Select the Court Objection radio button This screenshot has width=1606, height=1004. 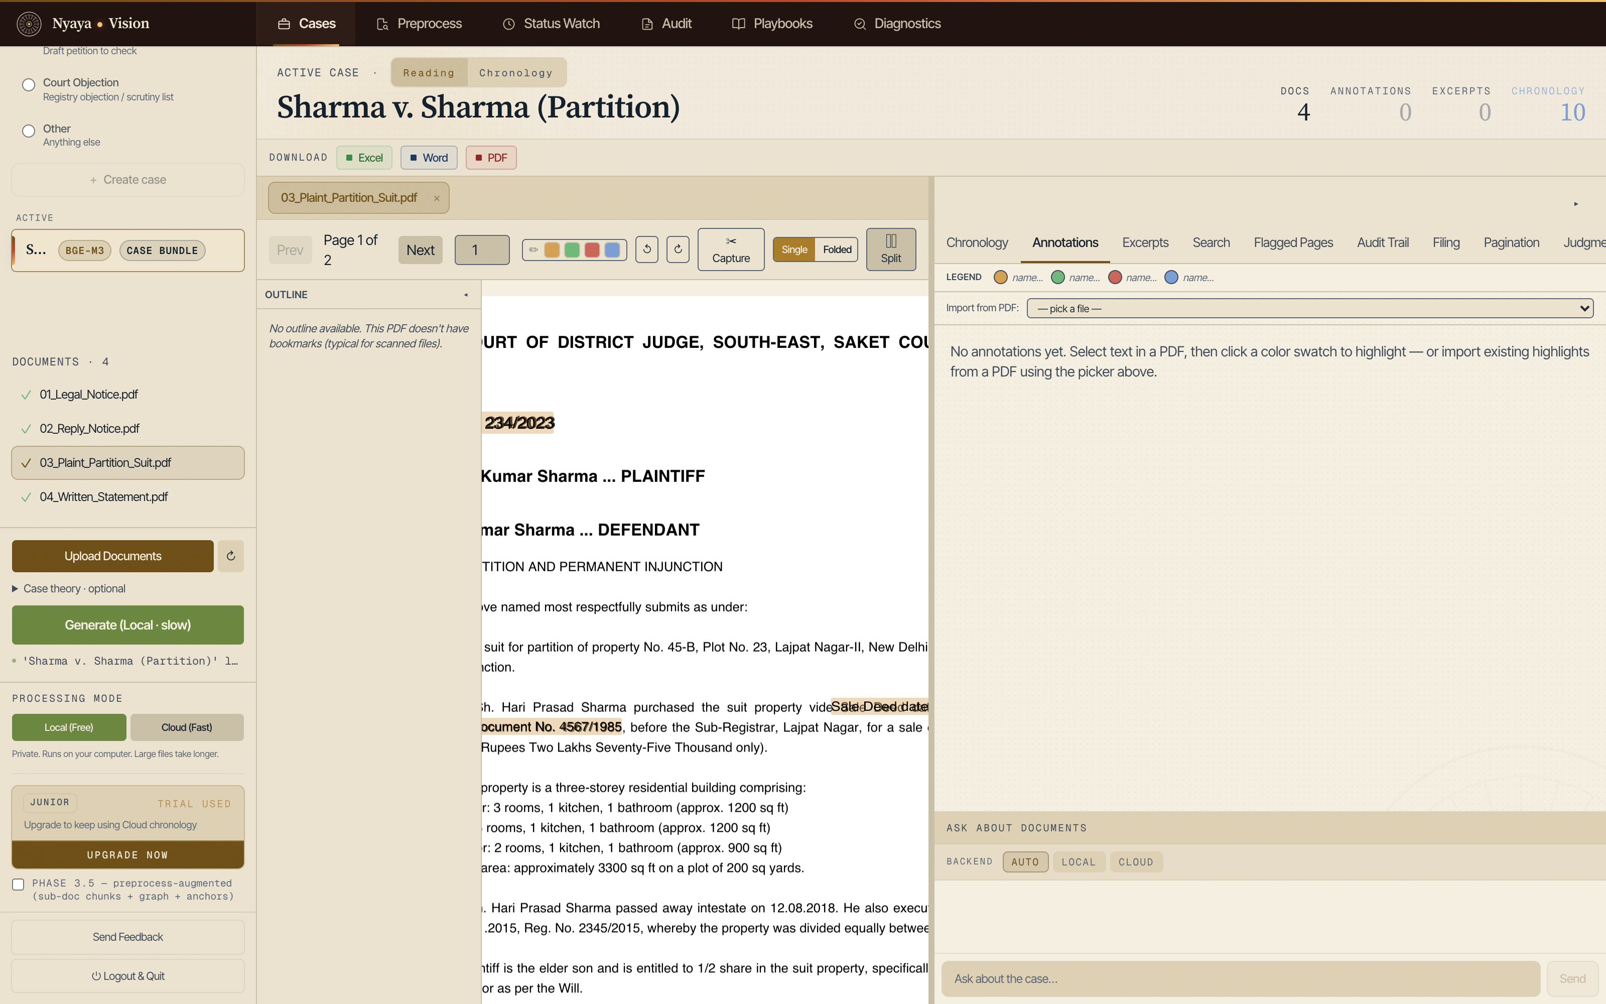pos(29,85)
